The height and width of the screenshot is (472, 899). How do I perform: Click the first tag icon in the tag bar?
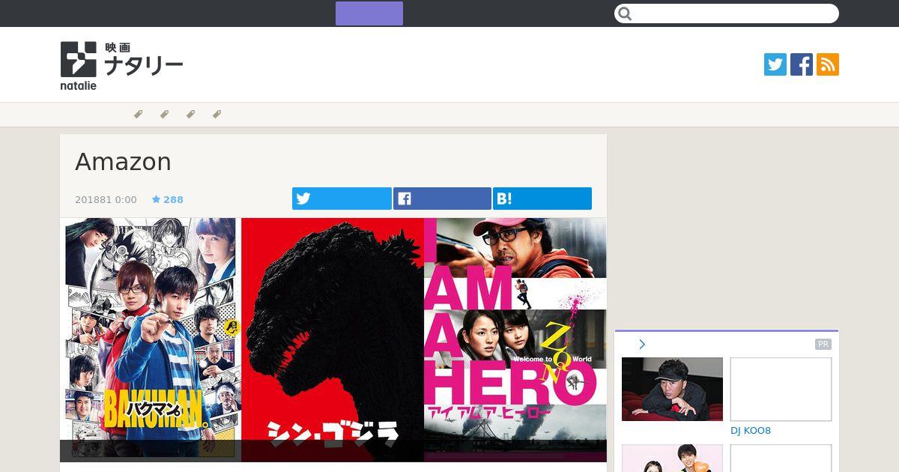[138, 115]
